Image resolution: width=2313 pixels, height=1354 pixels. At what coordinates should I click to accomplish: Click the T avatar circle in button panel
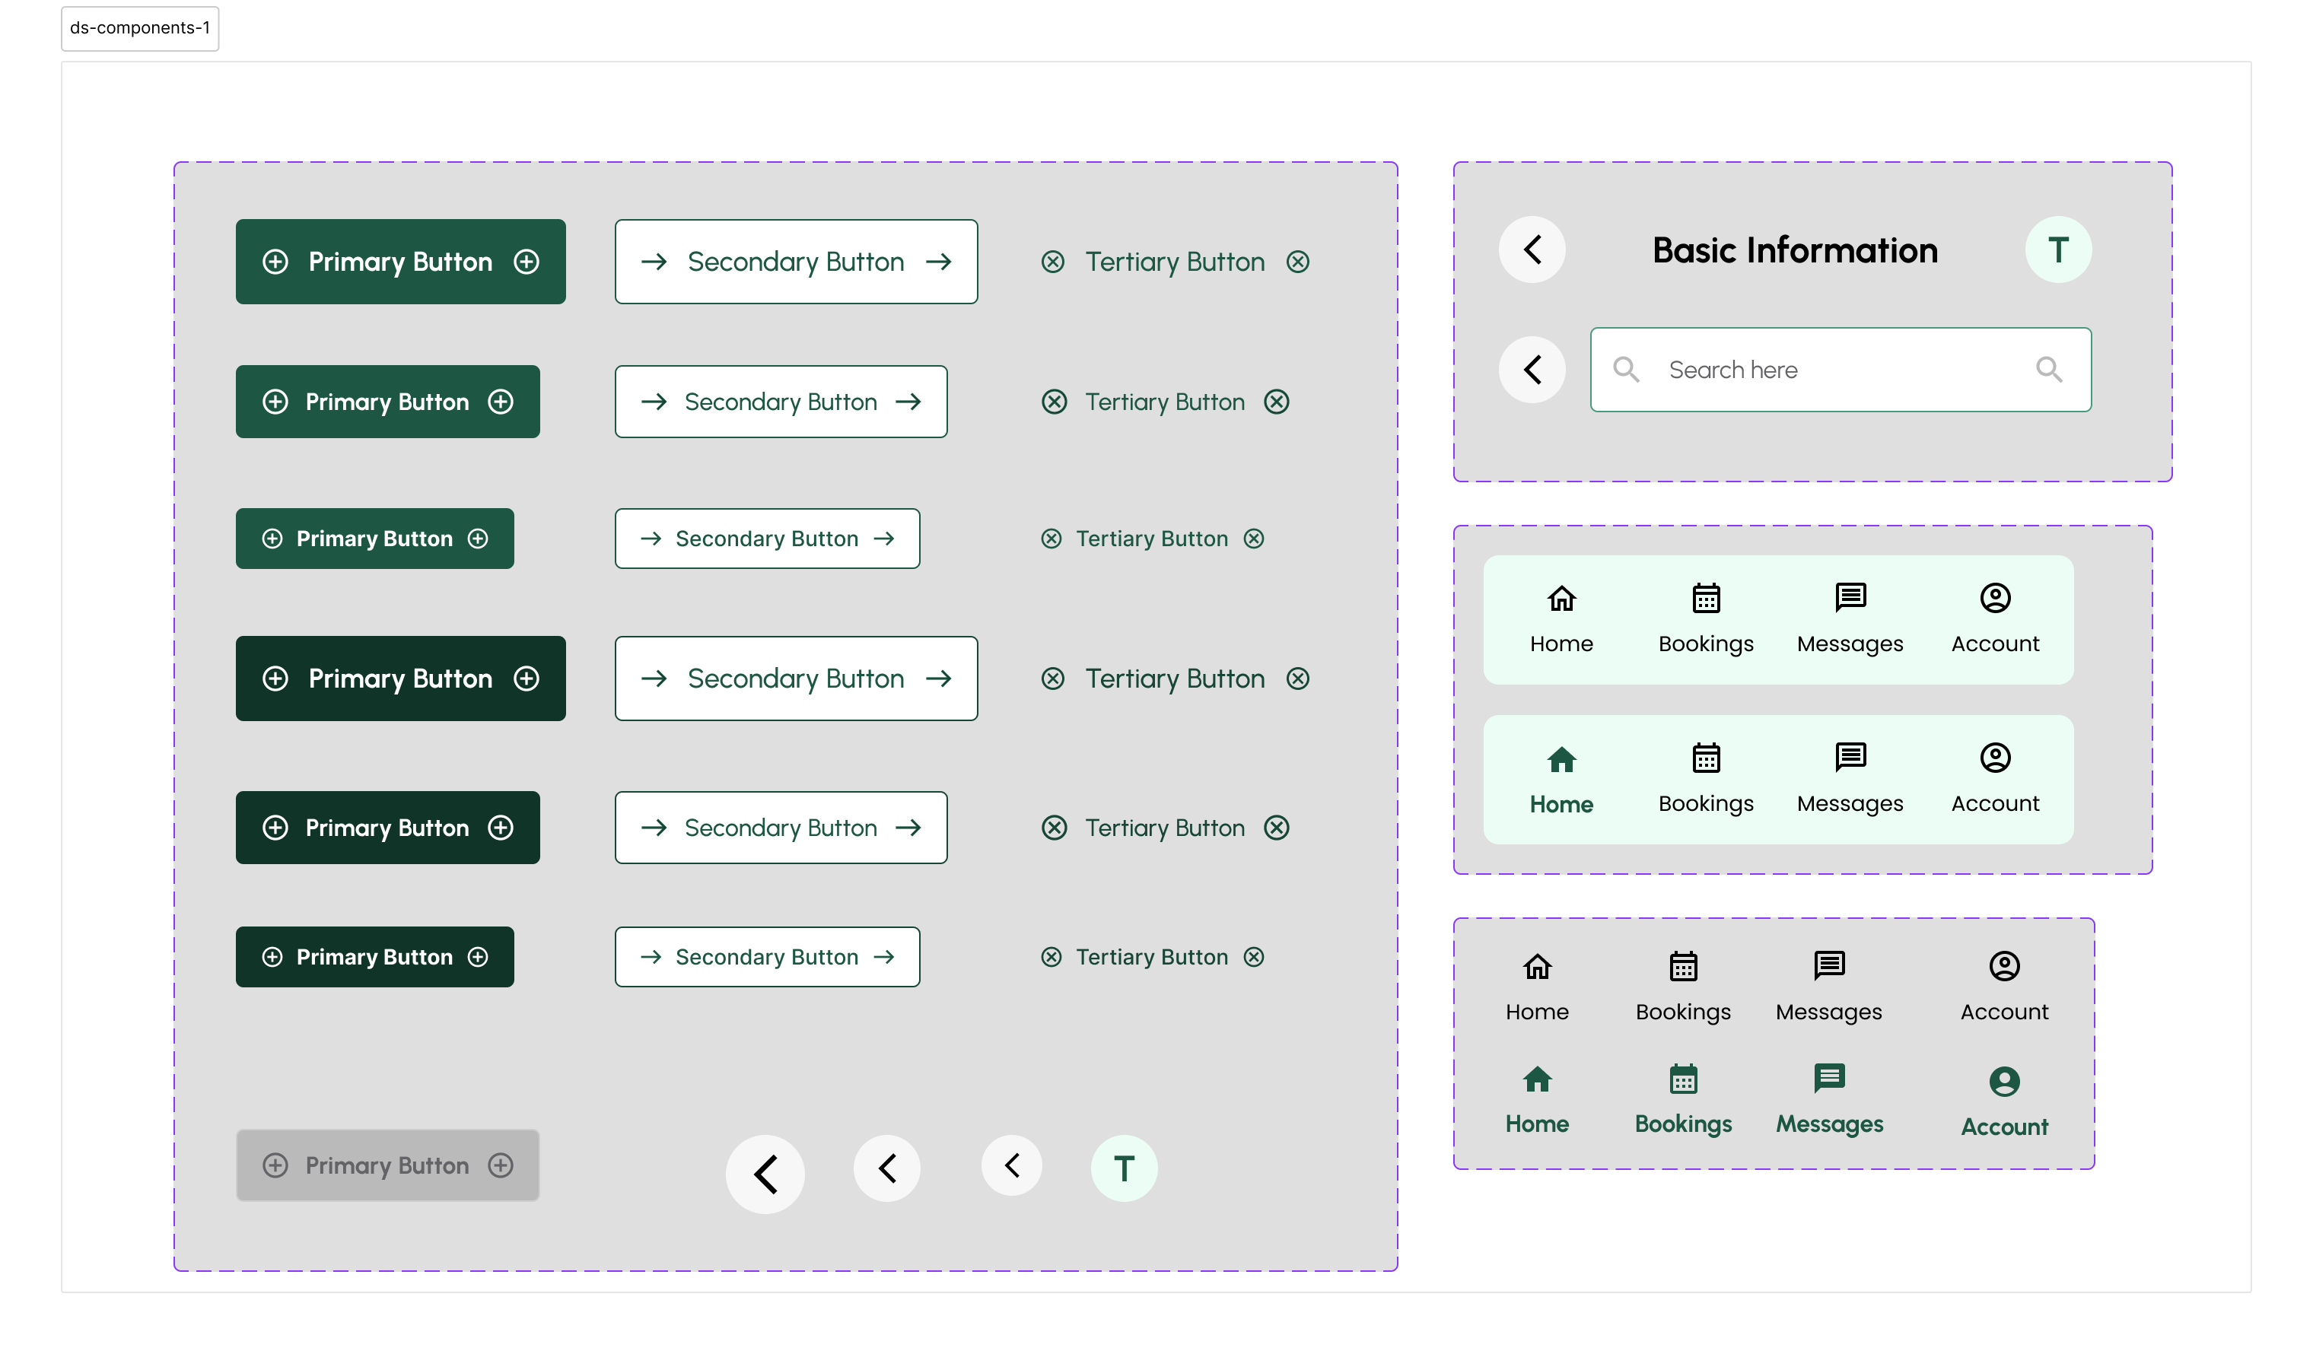[1125, 1168]
